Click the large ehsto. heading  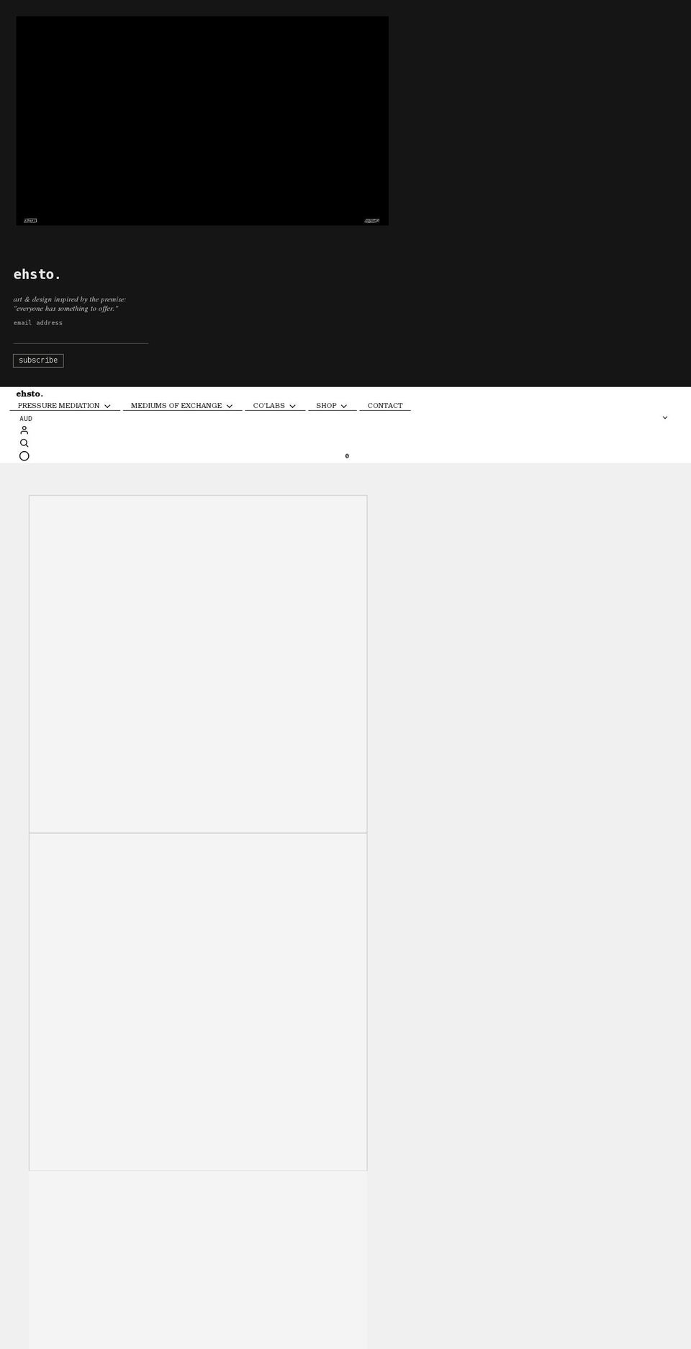pyautogui.click(x=37, y=274)
